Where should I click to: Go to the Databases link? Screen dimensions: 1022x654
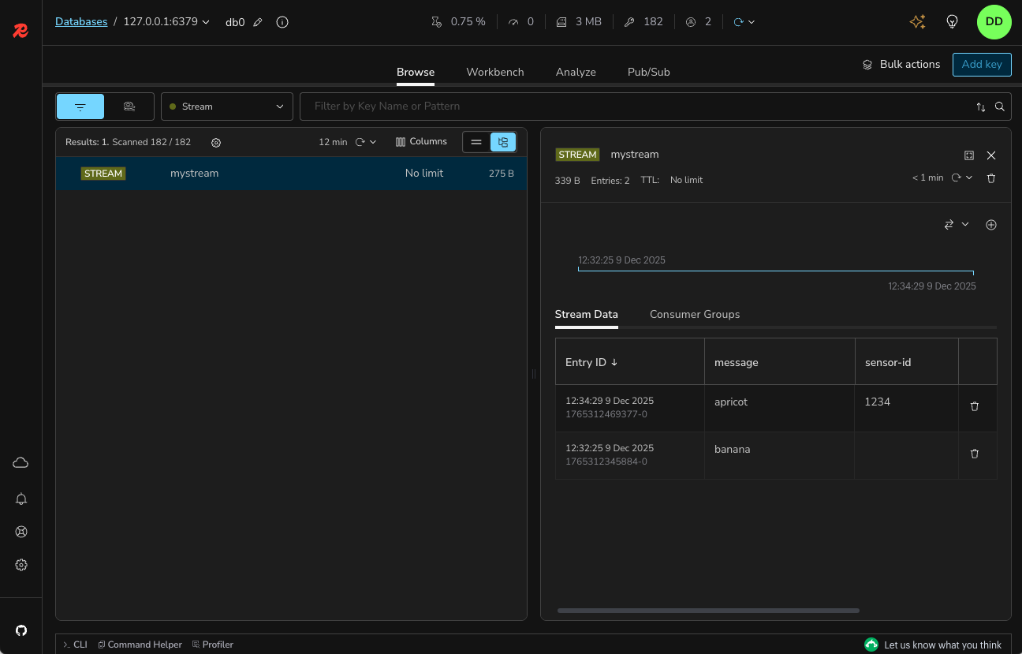point(81,22)
